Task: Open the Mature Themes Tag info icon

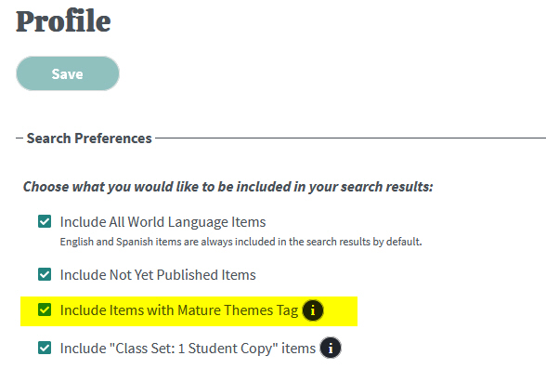Action: [x=313, y=310]
